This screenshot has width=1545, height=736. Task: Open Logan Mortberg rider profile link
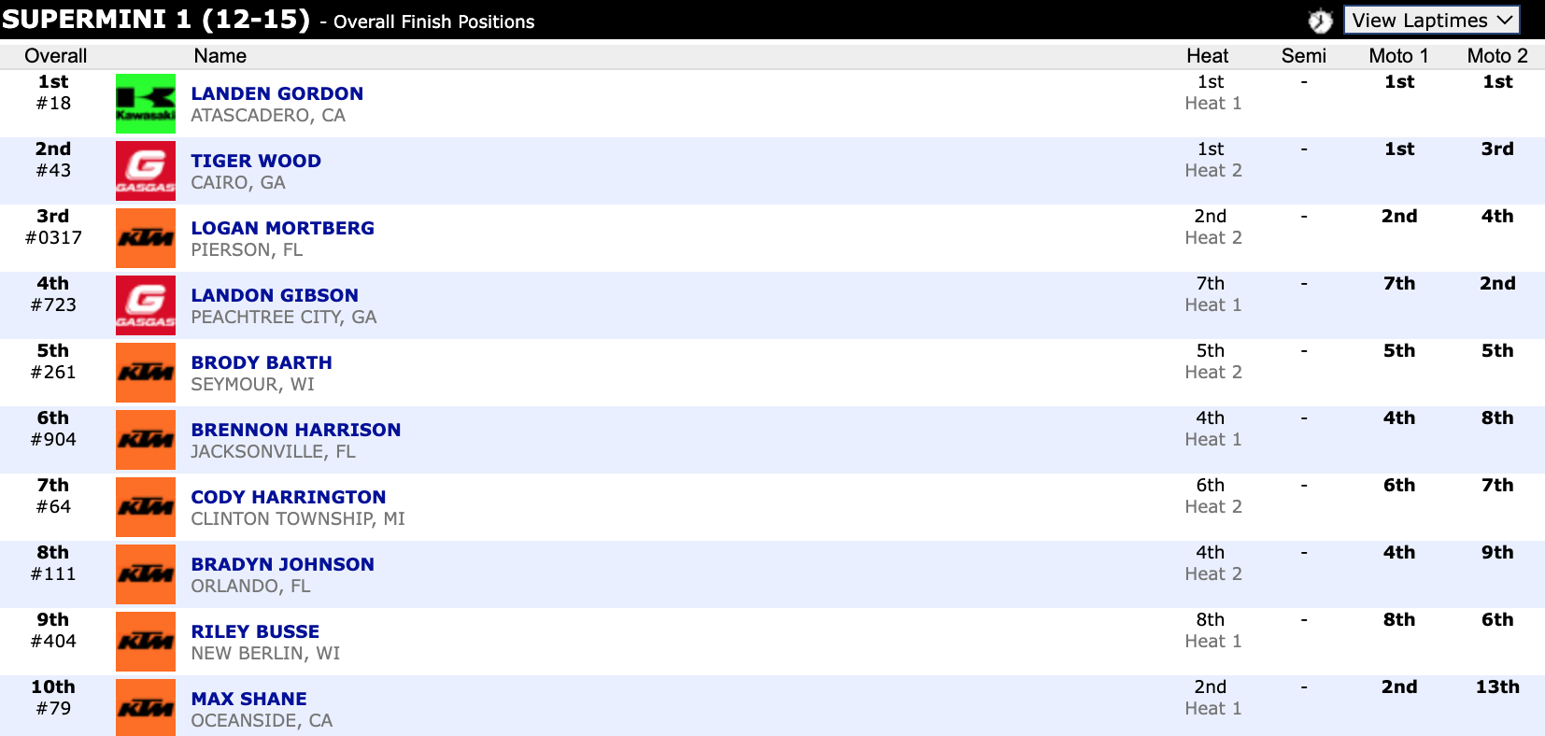[282, 228]
